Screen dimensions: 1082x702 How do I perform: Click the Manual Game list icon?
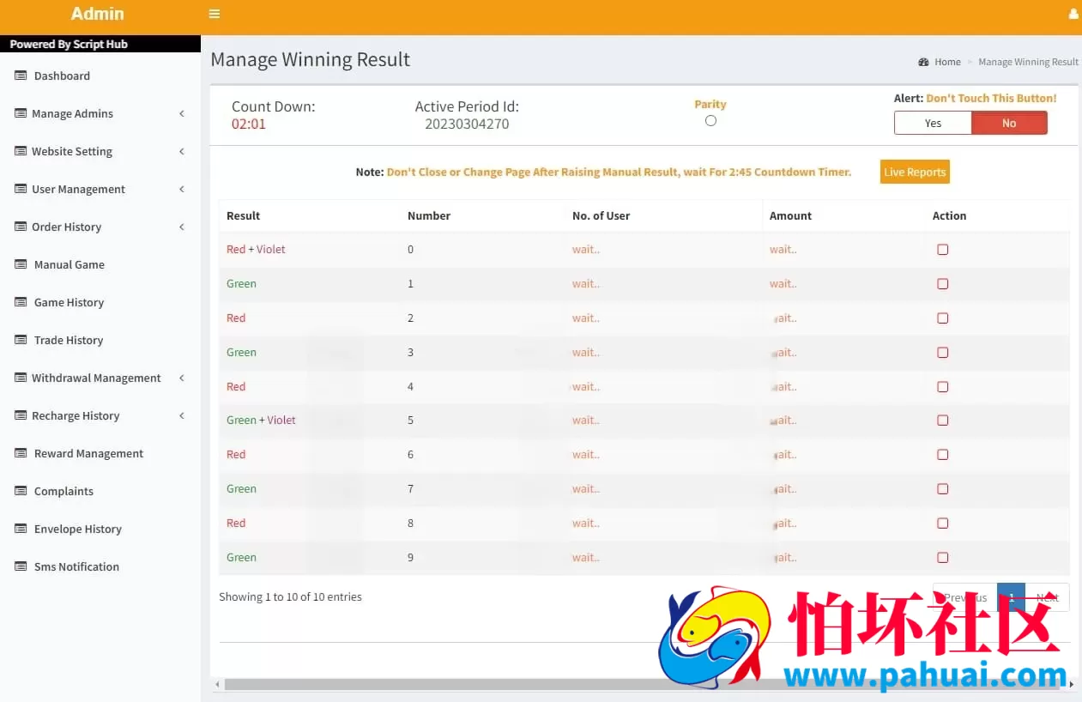coord(21,264)
